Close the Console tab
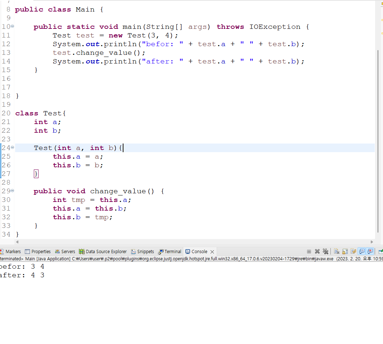The width and height of the screenshot is (383, 344). (212, 252)
